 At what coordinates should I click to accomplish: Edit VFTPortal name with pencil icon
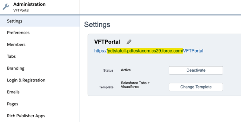click(x=129, y=42)
